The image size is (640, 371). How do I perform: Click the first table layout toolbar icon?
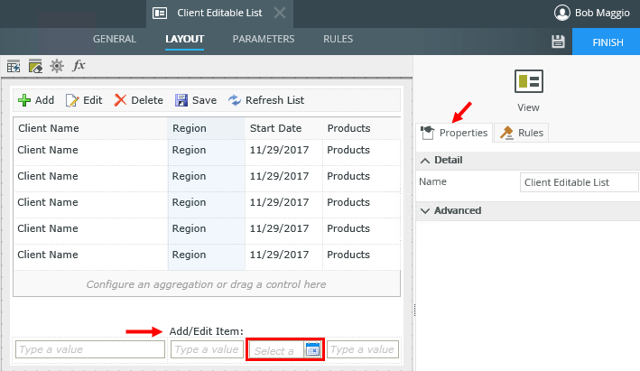(14, 65)
